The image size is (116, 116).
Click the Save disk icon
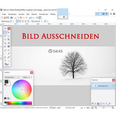pyautogui.click(x=8, y=18)
